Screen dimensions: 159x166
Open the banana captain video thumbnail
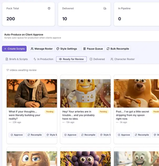pyautogui.click(x=86, y=93)
